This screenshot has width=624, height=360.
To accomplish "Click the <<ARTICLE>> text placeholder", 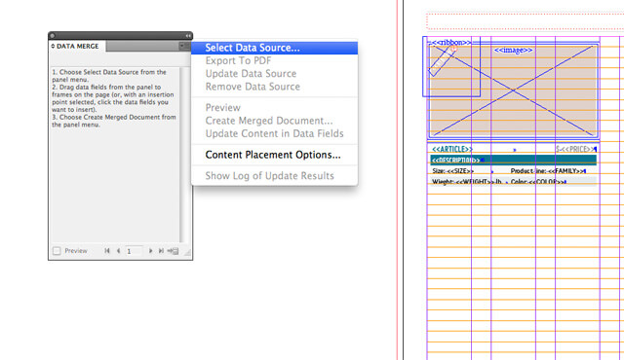I will click(452, 149).
